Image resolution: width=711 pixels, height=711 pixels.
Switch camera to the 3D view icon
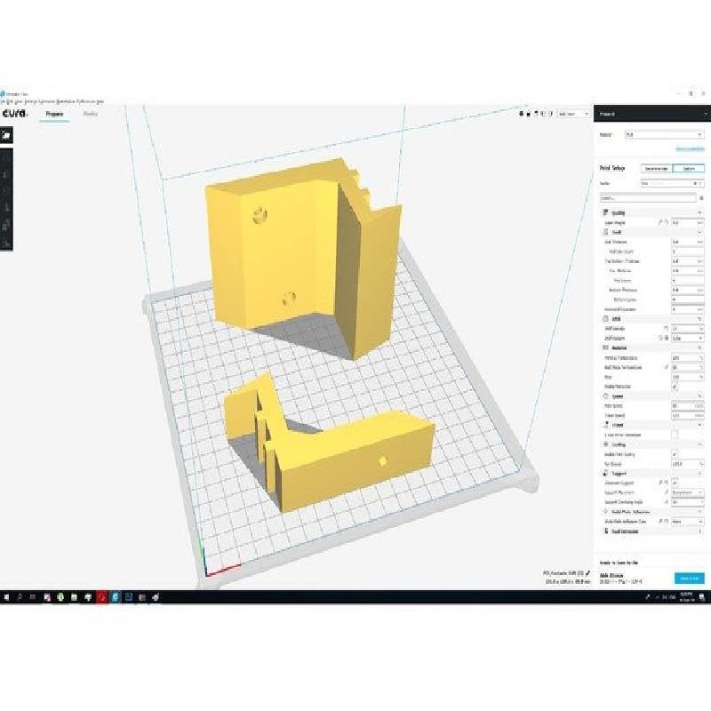tap(521, 114)
